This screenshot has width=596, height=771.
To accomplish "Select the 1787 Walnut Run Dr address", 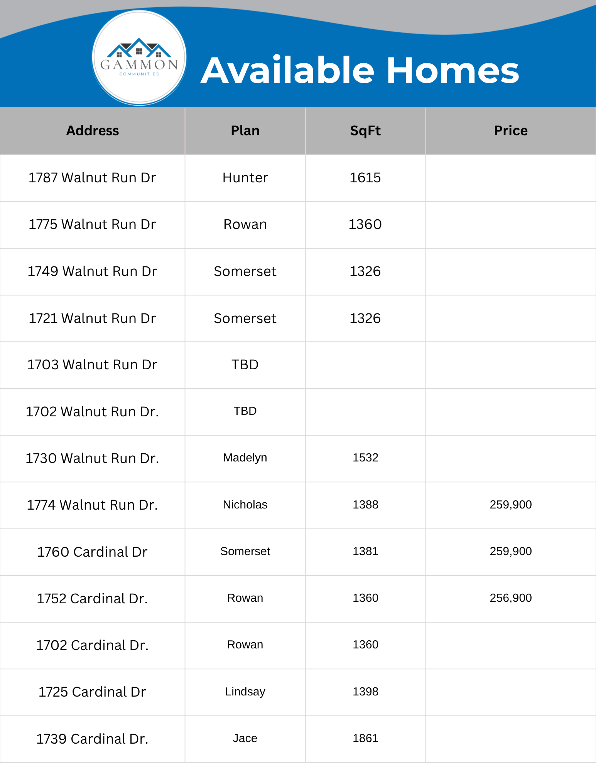I will (x=92, y=178).
